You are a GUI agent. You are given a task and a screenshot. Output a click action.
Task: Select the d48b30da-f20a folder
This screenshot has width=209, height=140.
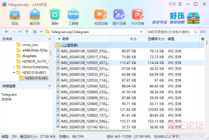click(32, 50)
